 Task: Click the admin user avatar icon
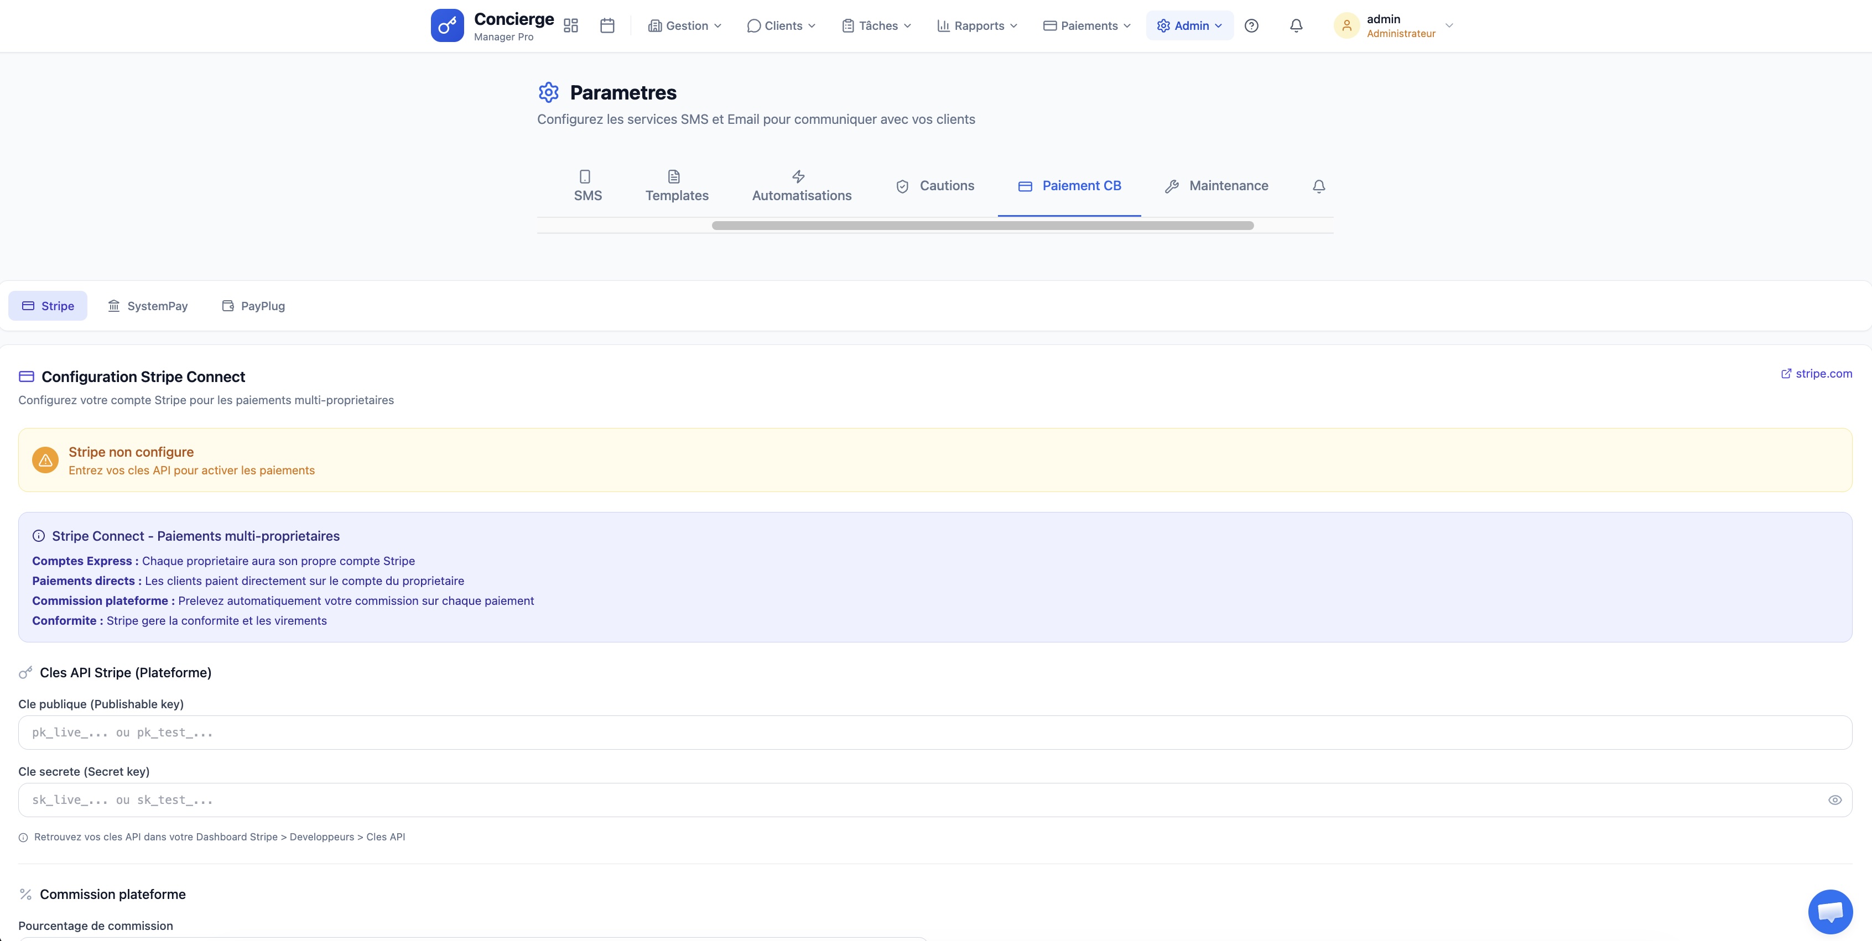(x=1346, y=25)
